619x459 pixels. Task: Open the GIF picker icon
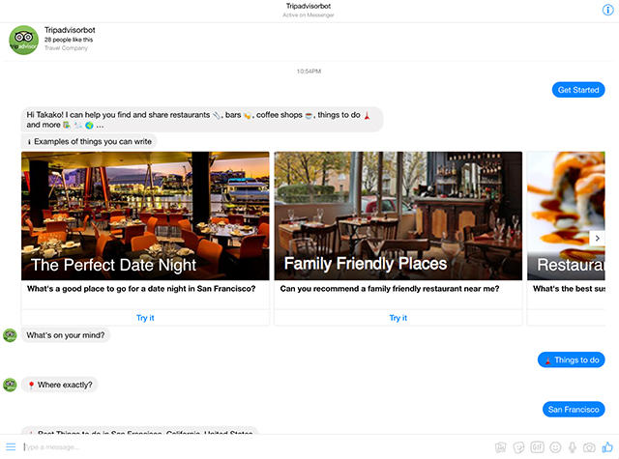pyautogui.click(x=538, y=447)
